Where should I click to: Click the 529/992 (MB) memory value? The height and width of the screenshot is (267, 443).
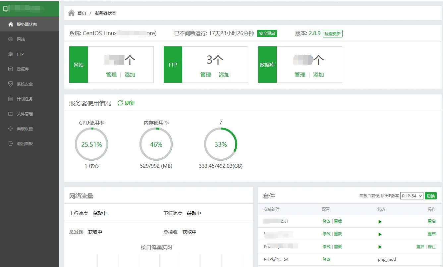(156, 166)
